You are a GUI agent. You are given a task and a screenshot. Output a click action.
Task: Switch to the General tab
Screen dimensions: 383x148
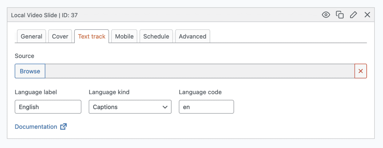click(x=31, y=36)
